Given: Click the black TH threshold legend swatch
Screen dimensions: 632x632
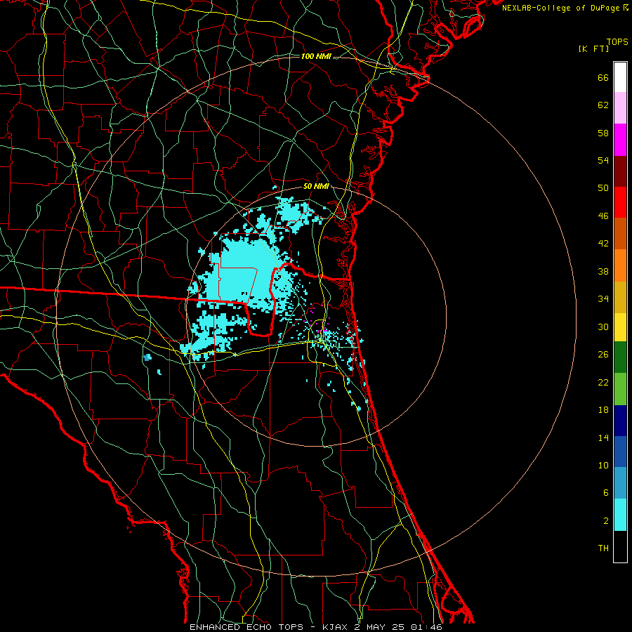Looking at the screenshot, I should pos(620,546).
